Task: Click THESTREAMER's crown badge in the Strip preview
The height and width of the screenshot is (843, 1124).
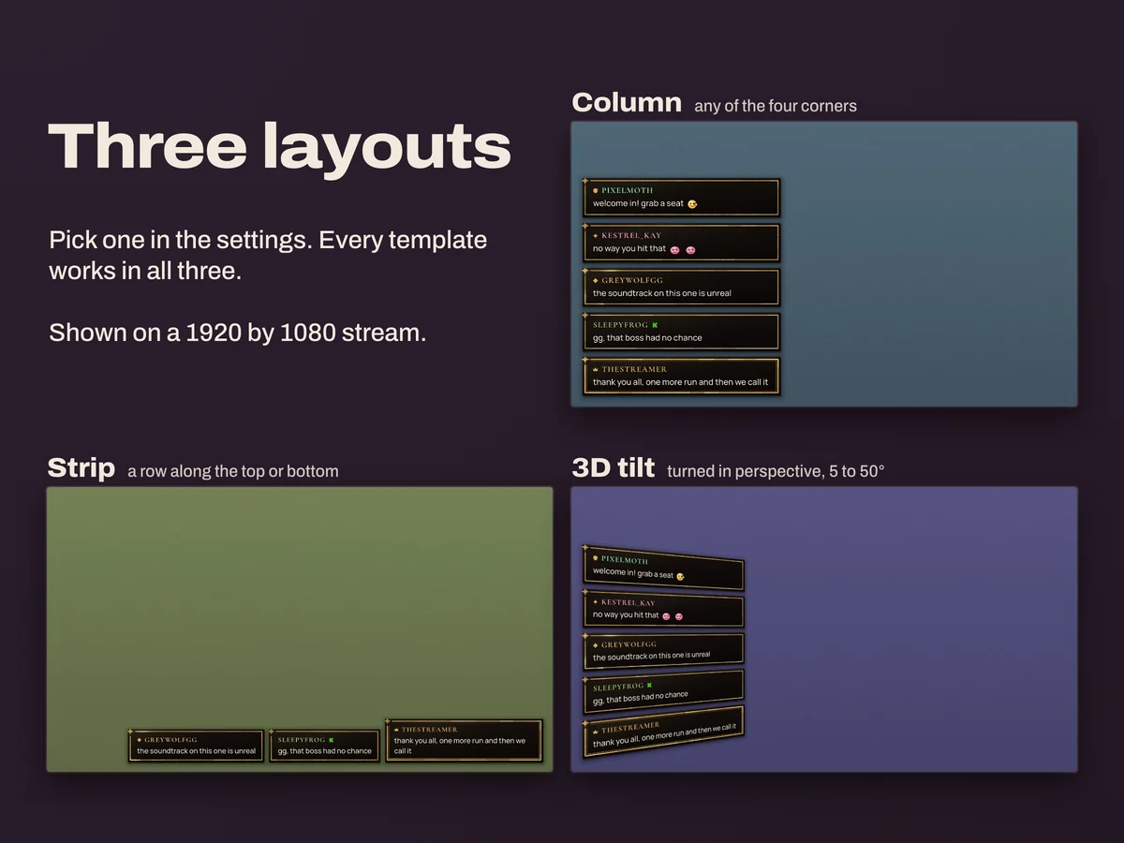Action: pos(396,730)
